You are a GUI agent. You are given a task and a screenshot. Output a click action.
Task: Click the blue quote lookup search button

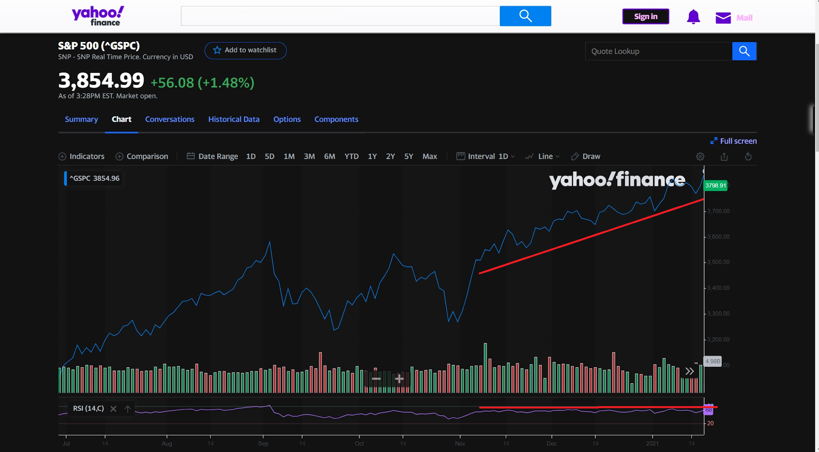744,51
